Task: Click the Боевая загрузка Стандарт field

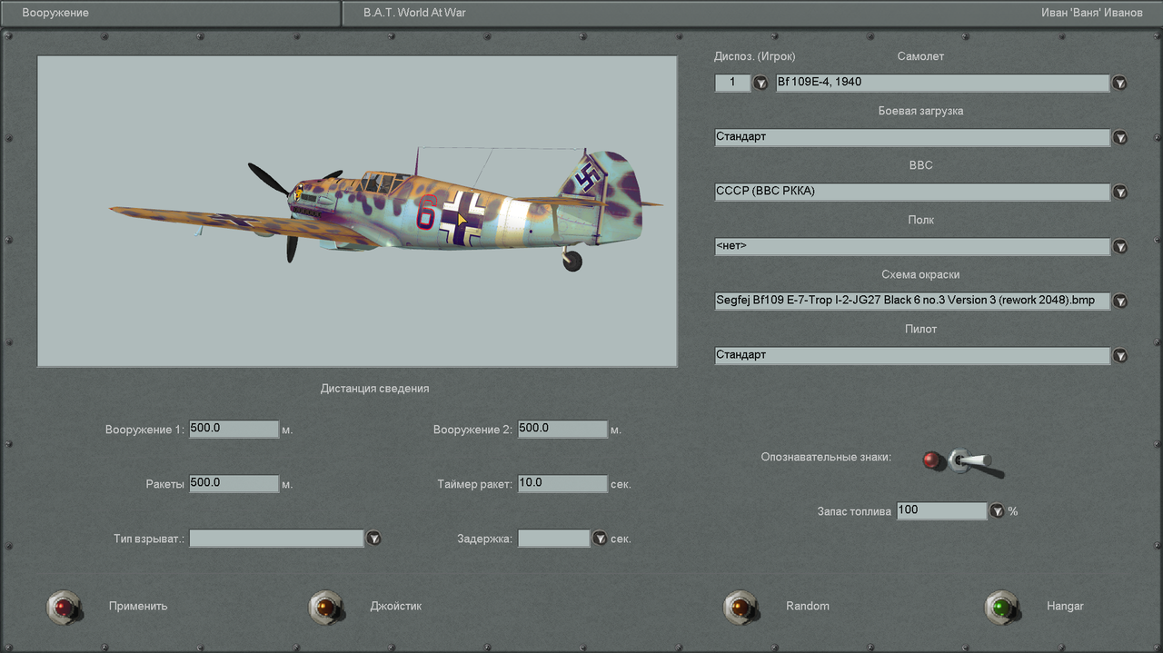Action: [x=912, y=137]
